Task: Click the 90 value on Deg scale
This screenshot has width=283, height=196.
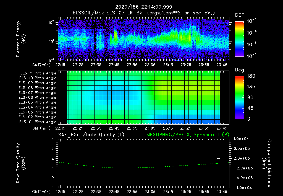Action: click(x=250, y=98)
